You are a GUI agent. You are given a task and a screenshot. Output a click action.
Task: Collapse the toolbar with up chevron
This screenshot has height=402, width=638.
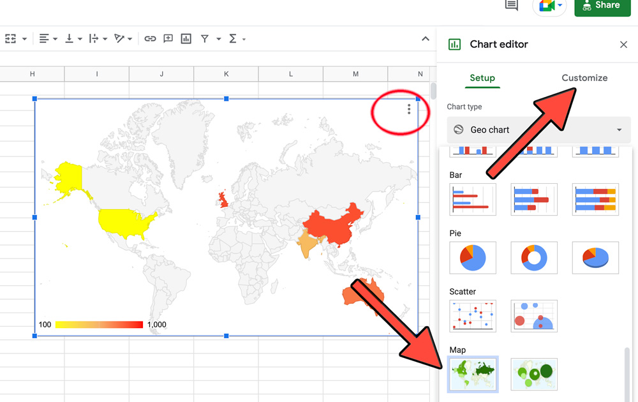[x=425, y=39]
